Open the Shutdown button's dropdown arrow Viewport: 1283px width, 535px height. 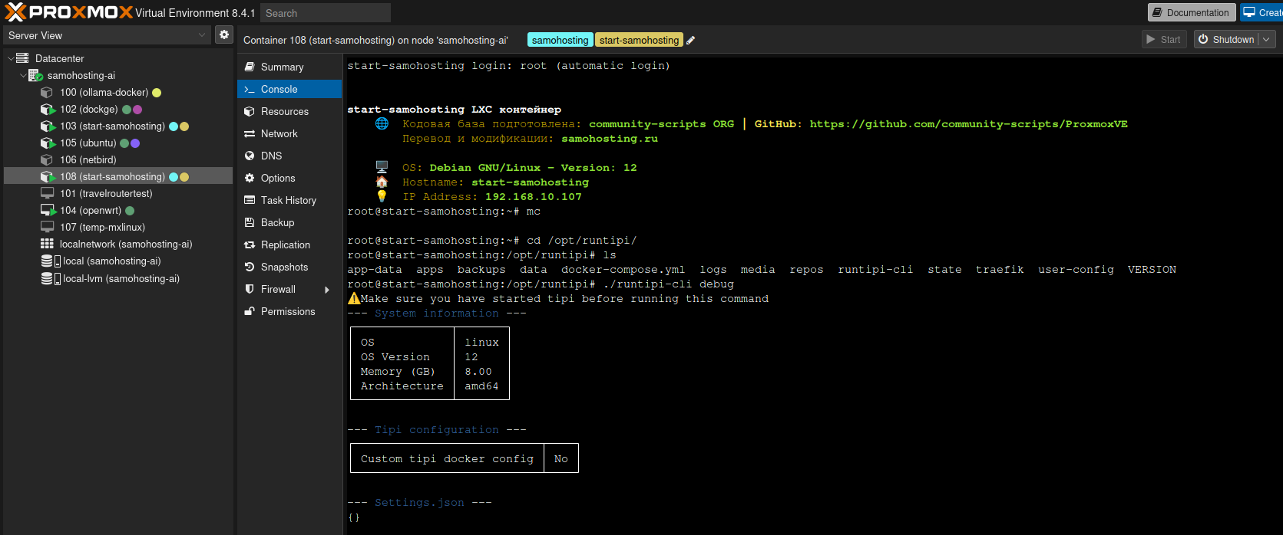[1267, 39]
